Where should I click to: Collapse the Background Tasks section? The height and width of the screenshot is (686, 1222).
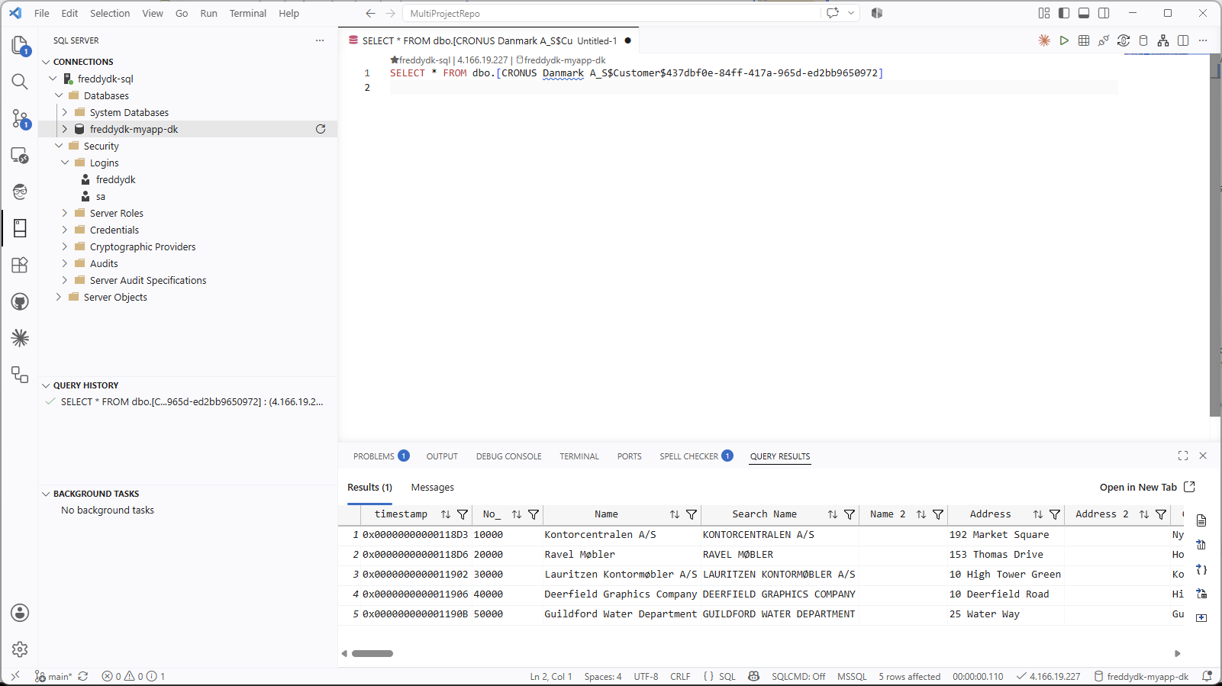[46, 494]
